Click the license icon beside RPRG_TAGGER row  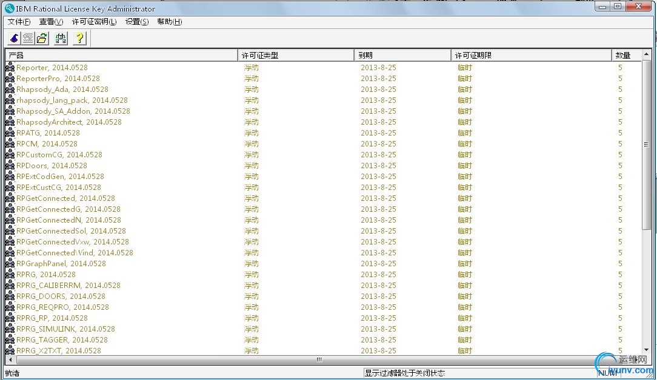10,340
